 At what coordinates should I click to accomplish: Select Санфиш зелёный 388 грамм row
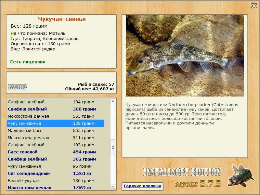click(x=56, y=109)
